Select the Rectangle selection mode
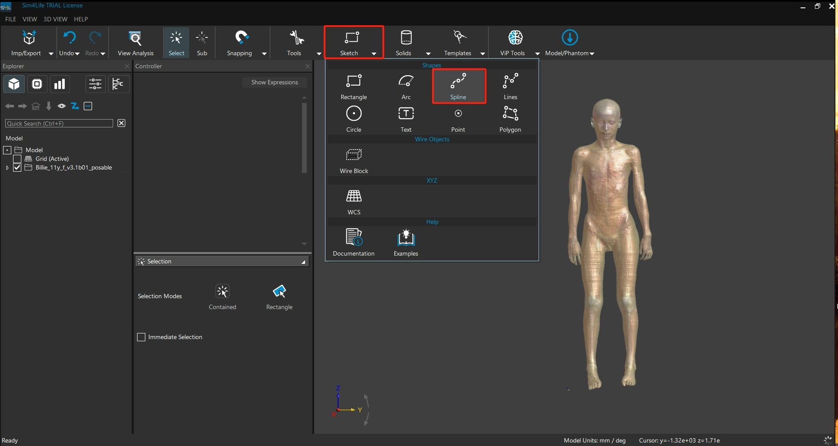 pos(279,297)
